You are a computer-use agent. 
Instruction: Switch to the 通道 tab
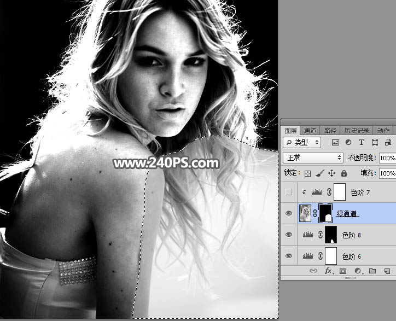[310, 131]
